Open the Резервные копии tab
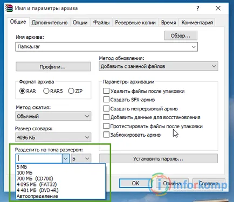234x202 pixels. tap(135, 23)
